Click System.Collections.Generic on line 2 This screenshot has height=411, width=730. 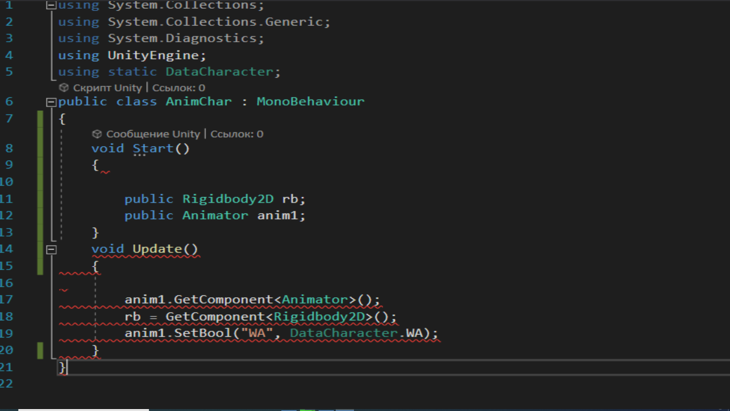point(216,22)
